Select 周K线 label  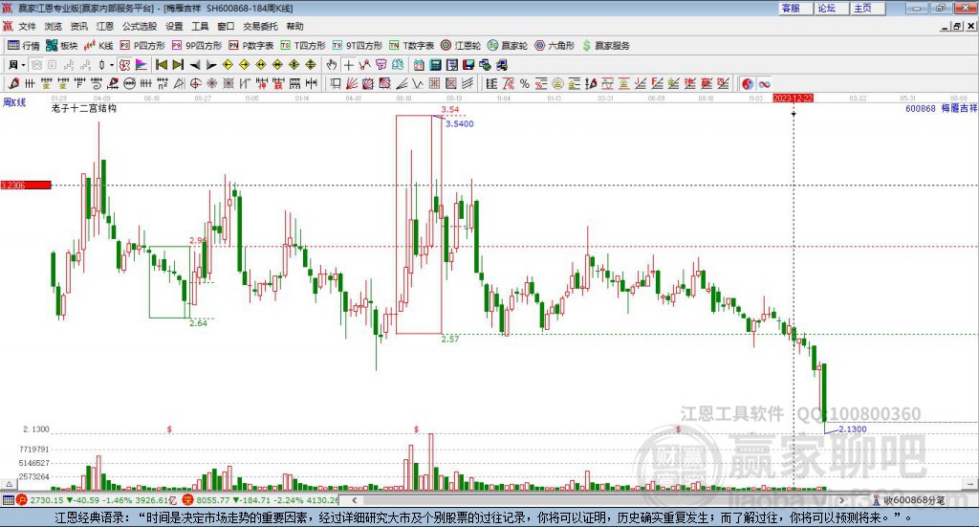14,102
